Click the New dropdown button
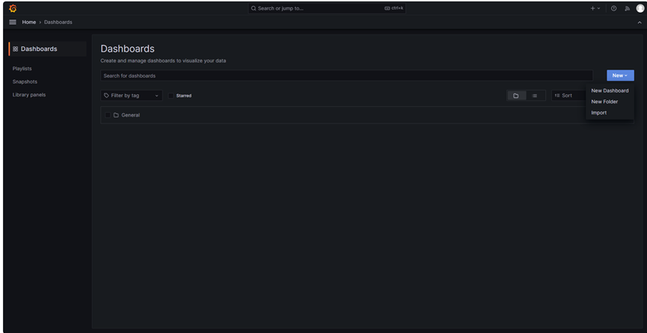This screenshot has width=647, height=333. (x=620, y=76)
